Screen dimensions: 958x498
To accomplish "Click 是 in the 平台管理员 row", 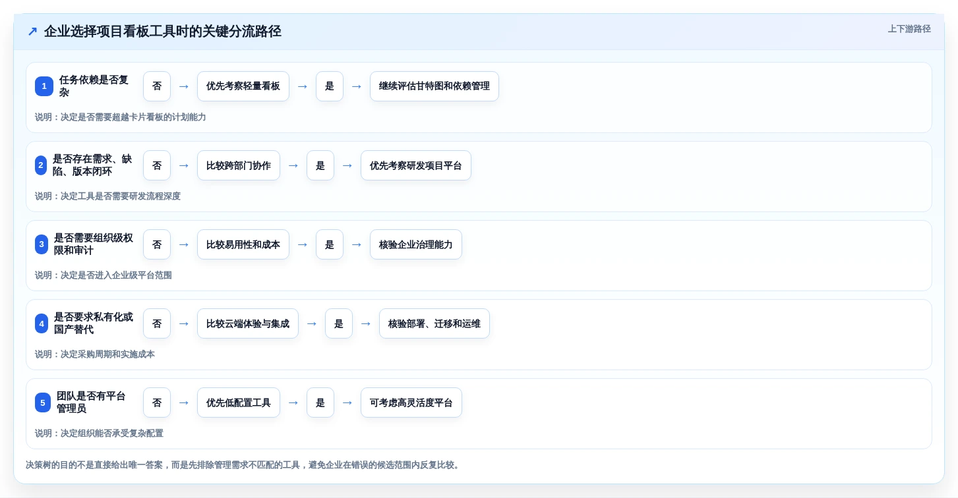I will [320, 402].
